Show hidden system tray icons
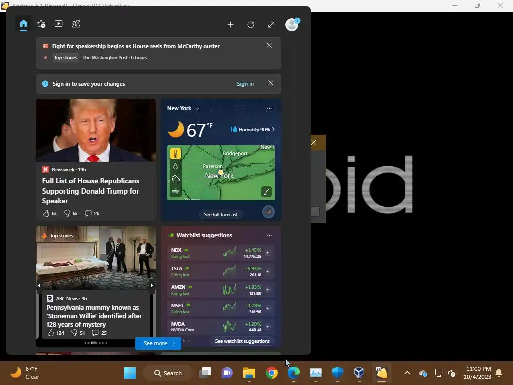 point(407,373)
